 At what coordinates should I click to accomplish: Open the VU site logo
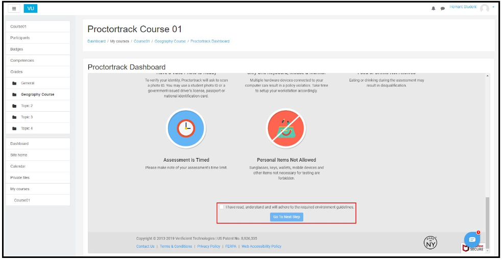click(x=31, y=9)
